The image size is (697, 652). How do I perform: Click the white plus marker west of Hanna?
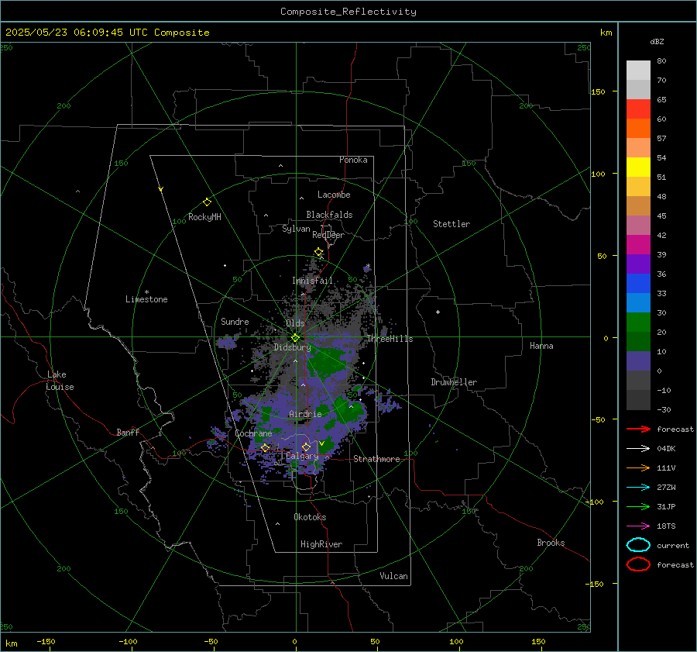click(x=438, y=312)
